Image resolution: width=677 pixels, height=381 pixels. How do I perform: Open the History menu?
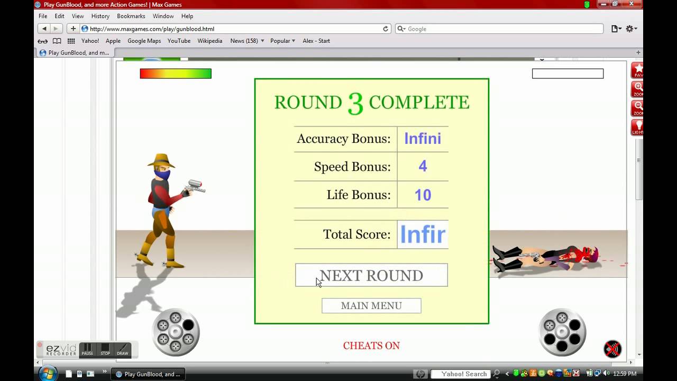click(x=100, y=16)
